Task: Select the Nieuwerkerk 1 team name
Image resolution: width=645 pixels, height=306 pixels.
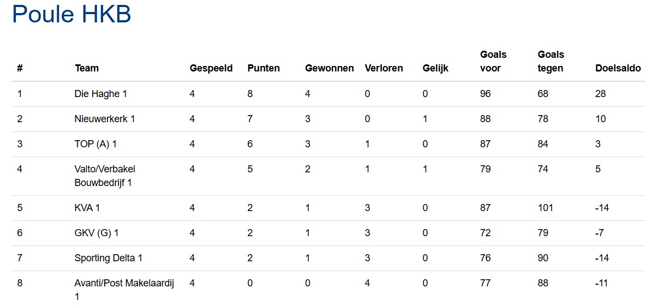Action: click(x=105, y=119)
